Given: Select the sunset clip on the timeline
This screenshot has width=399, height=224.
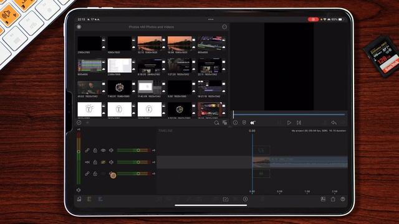Looking at the screenshot, I should 300,162.
